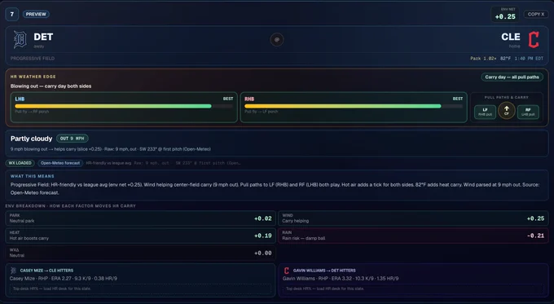Click the Casey Mize ERA 2.27 stat line
This screenshot has height=304, width=554.
[64, 279]
